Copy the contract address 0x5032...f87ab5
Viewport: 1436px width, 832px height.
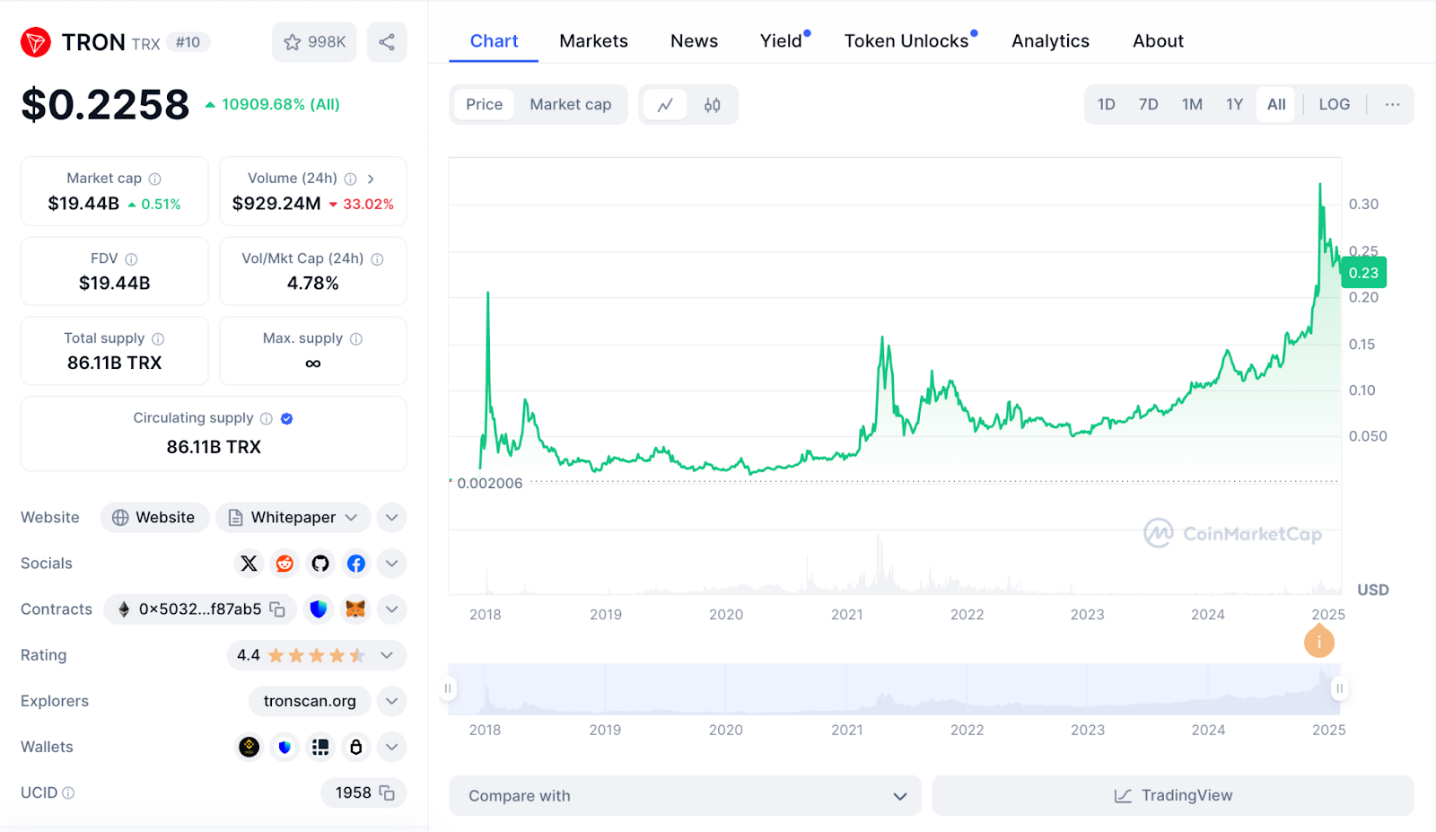[277, 609]
